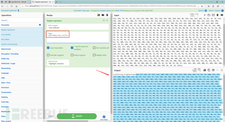The width and height of the screenshot is (225, 122).
Task: Expand the Data format category
Action: [6, 49]
